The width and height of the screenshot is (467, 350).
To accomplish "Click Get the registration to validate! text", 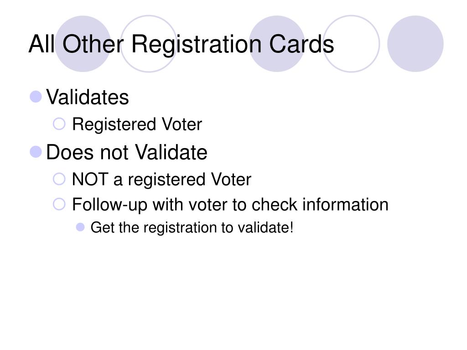I will 192,228.
